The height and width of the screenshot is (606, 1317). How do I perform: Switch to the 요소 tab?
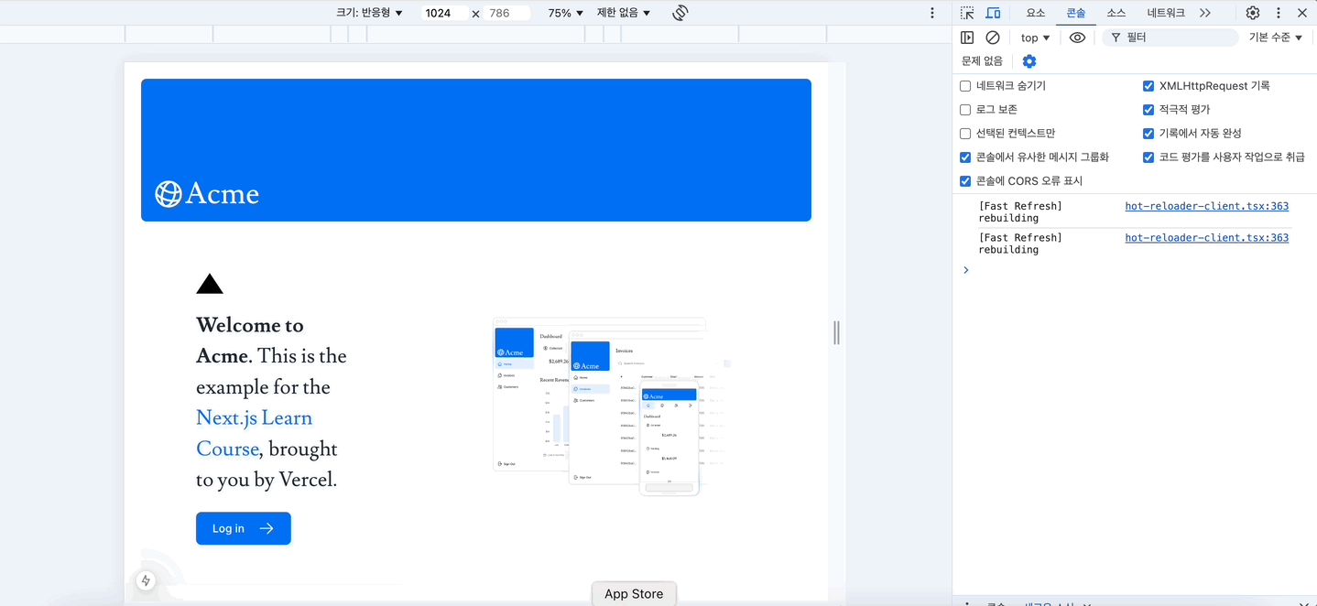point(1035,13)
